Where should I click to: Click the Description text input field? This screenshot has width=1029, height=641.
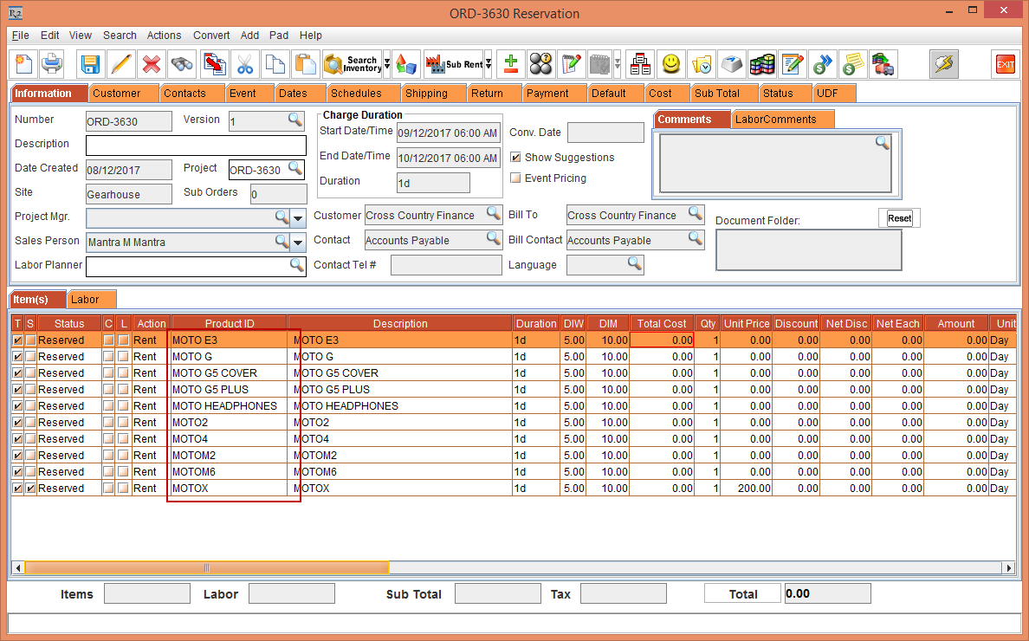coord(196,145)
